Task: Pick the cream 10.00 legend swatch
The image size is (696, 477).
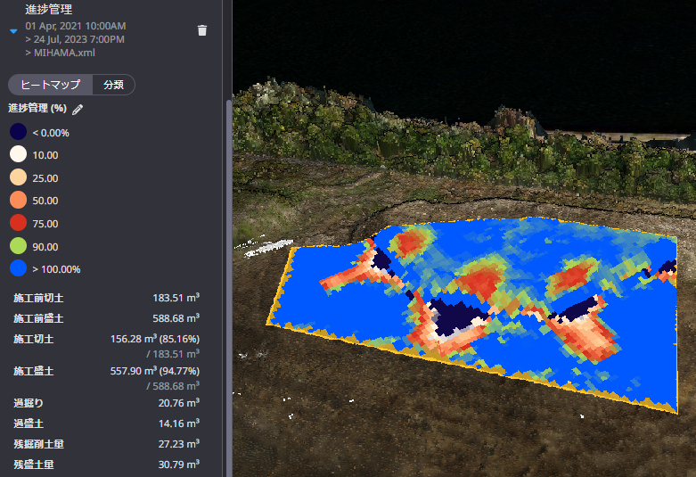Action: point(18,154)
